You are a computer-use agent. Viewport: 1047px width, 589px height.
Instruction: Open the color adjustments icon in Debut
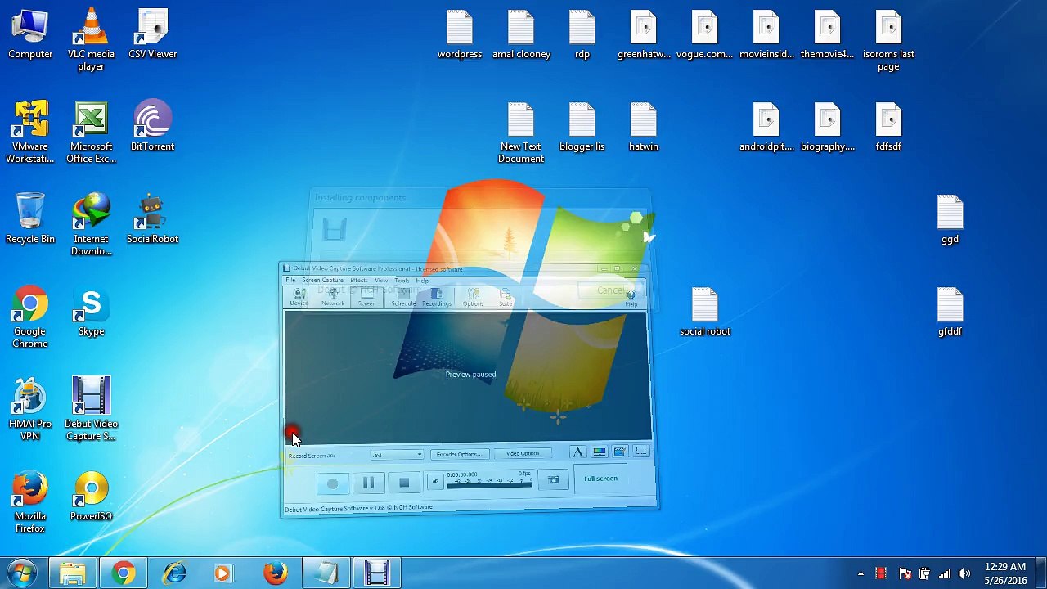[599, 452]
